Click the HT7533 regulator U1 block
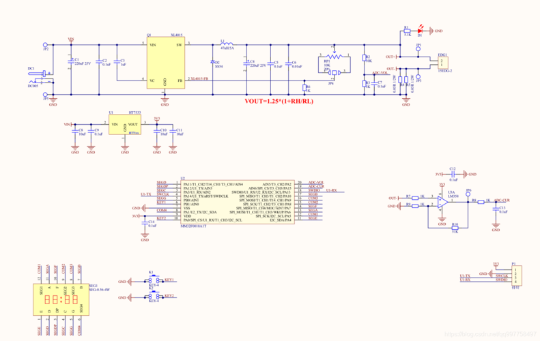Viewport: 540px width, 341px height. (x=125, y=125)
